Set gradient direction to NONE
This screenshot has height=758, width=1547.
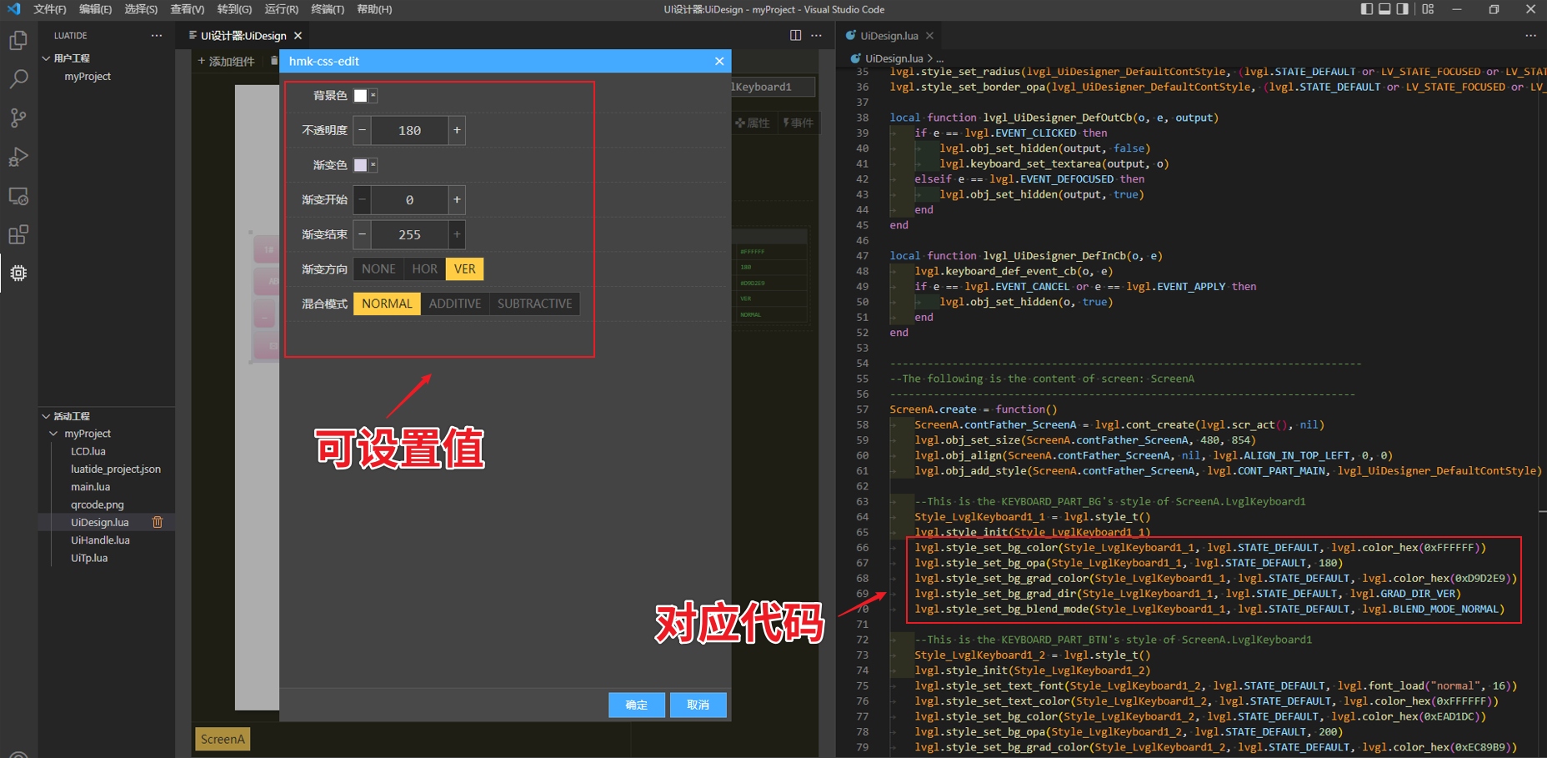point(378,269)
